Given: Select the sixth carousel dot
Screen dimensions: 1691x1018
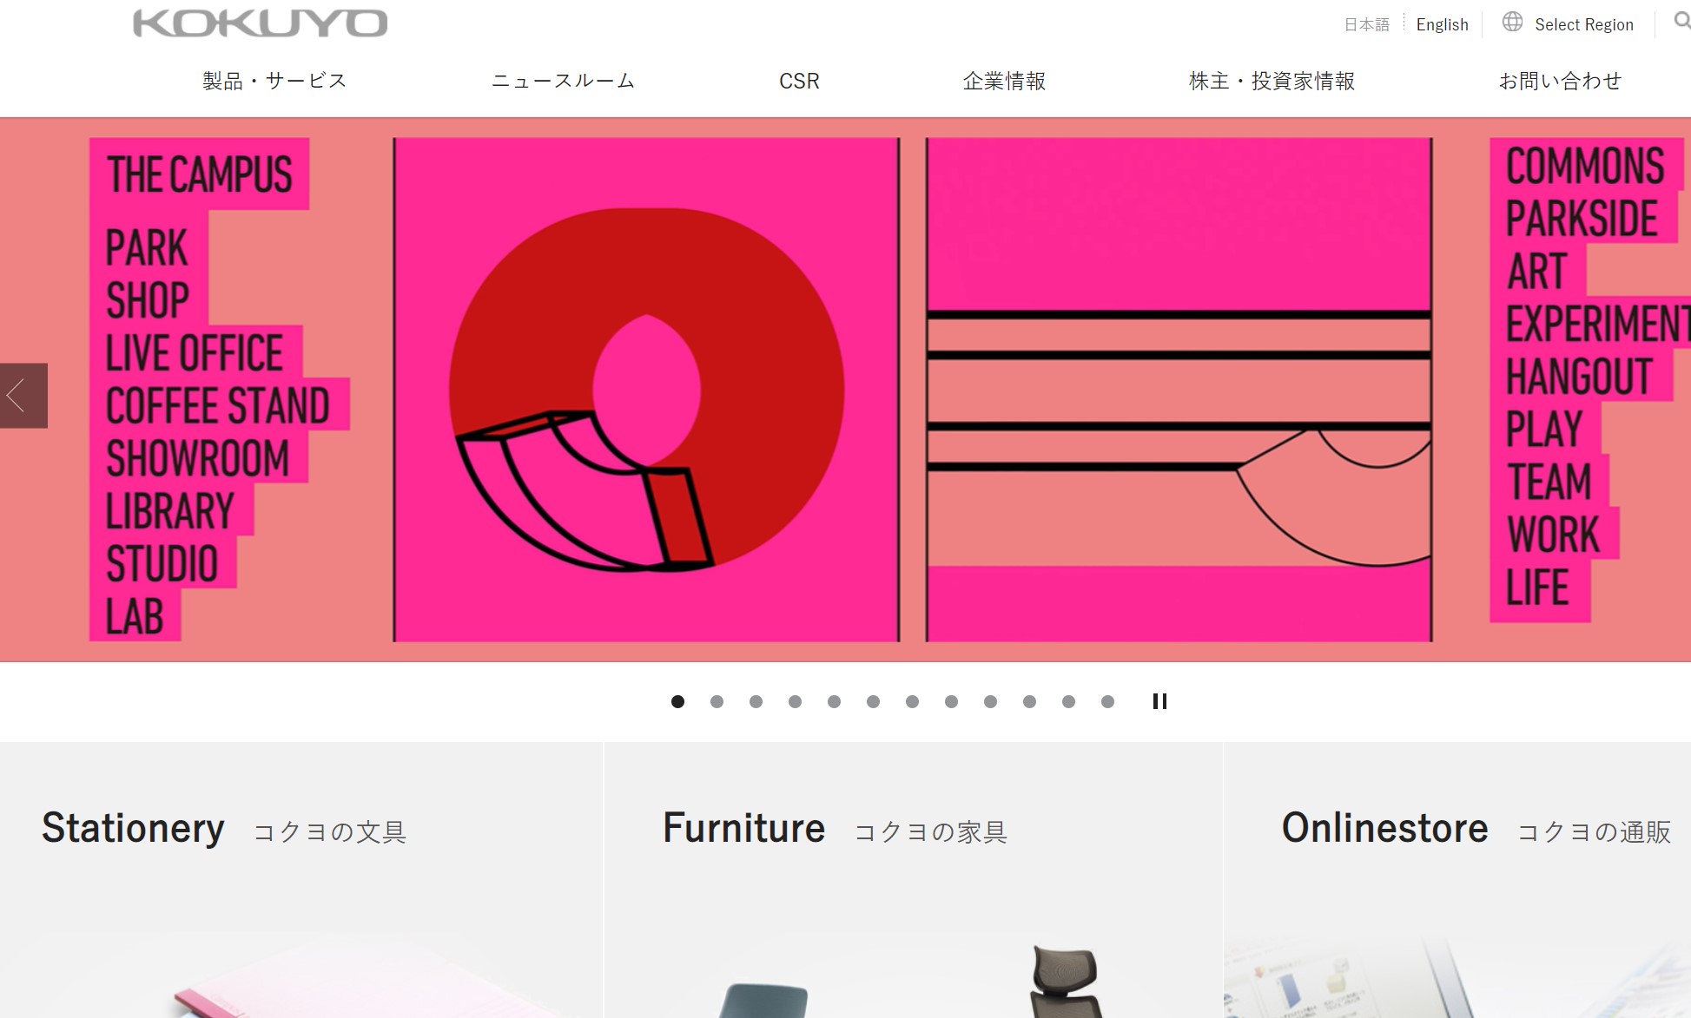Looking at the screenshot, I should (x=873, y=701).
